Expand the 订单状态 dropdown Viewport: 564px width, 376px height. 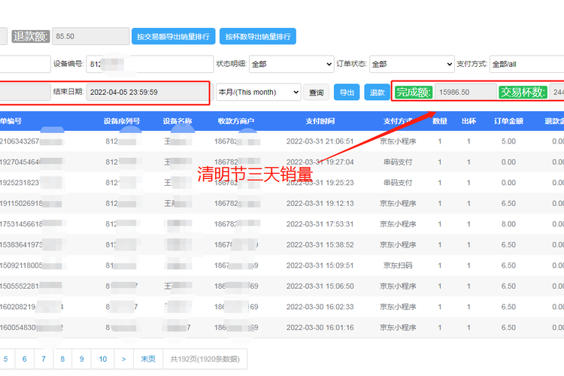[411, 65]
